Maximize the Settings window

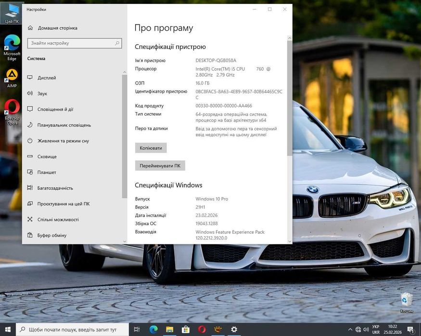[269, 10]
